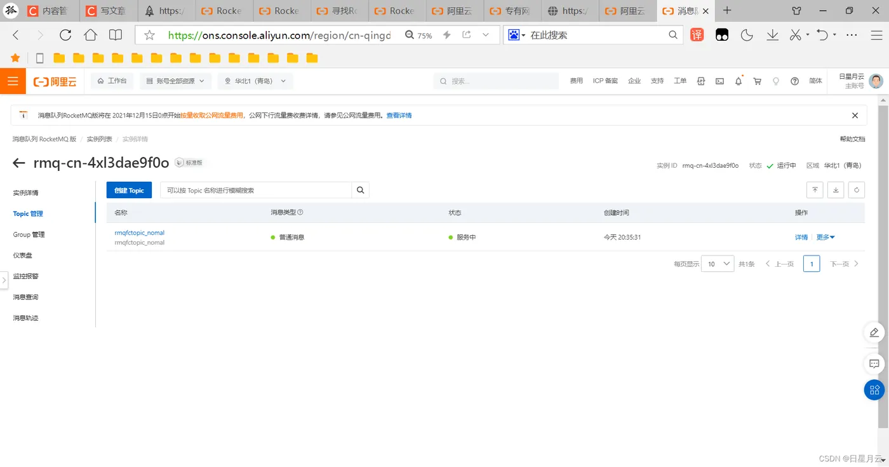The image size is (889, 467).
Task: Open the notification bell in the console header
Action: (x=739, y=81)
